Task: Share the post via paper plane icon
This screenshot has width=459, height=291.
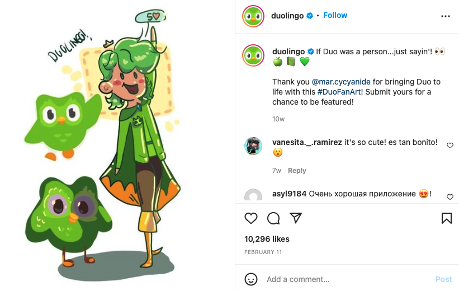Action: click(x=296, y=218)
